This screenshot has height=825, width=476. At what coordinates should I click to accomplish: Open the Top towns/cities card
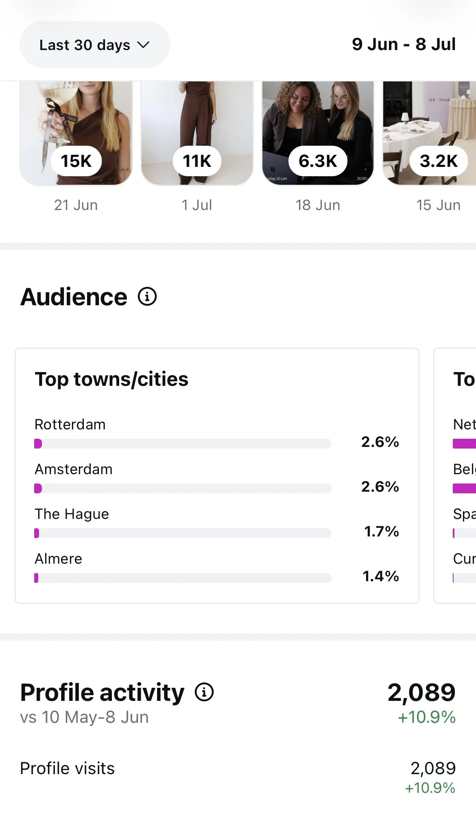(217, 476)
